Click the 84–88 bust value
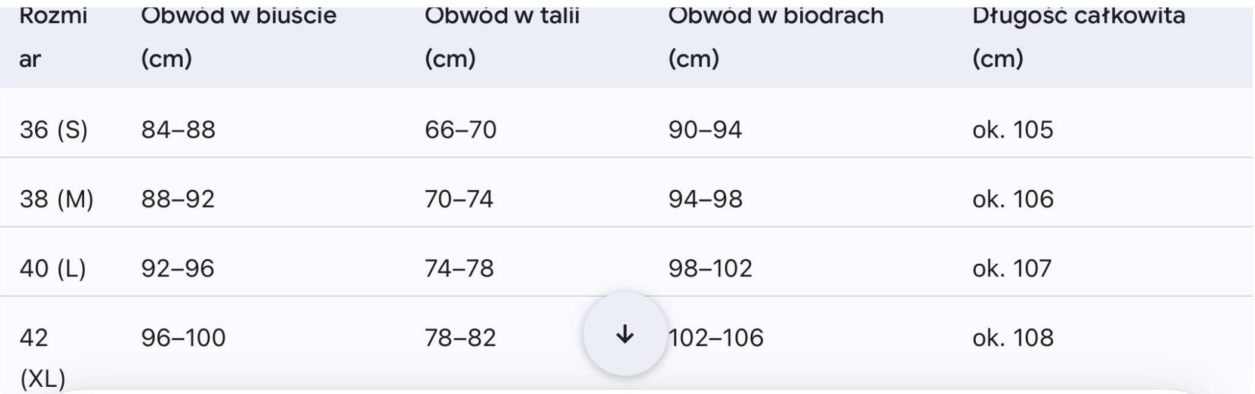This screenshot has height=394, width=1255. pos(178,130)
